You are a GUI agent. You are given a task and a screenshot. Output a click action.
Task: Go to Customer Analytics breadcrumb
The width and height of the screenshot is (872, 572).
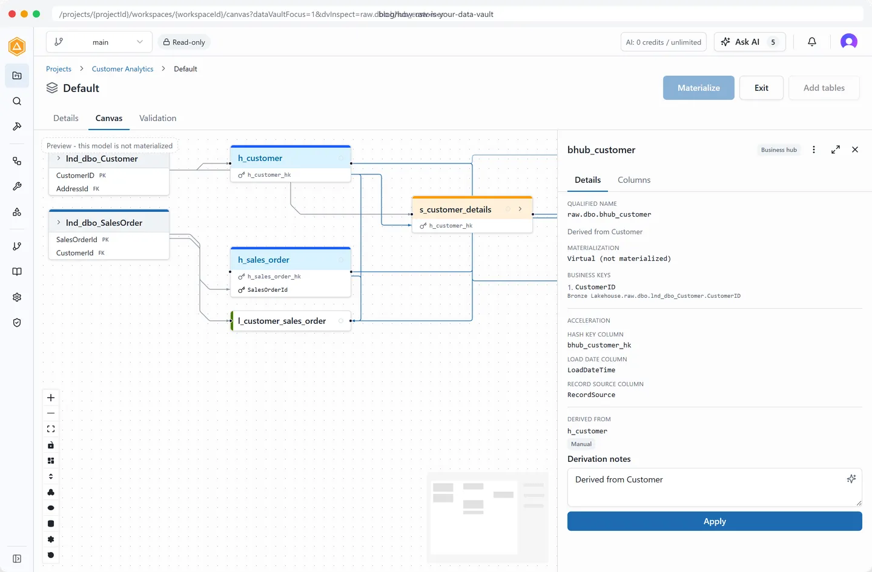tap(123, 69)
